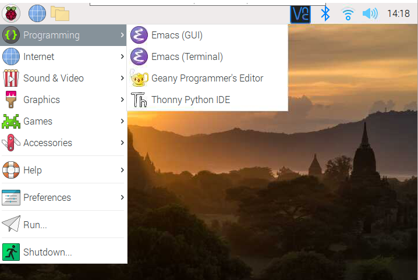Screen dimensions: 418x280
Task: Open the Help submenu label
Action: tap(33, 170)
